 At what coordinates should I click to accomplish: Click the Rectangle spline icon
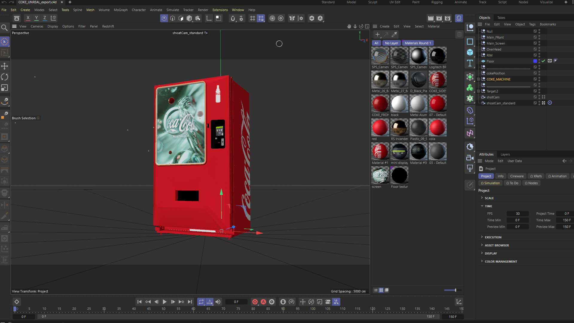pyautogui.click(x=470, y=42)
